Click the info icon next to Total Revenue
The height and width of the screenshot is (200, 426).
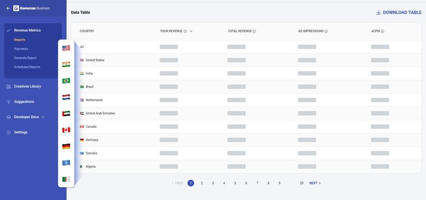pyautogui.click(x=255, y=31)
